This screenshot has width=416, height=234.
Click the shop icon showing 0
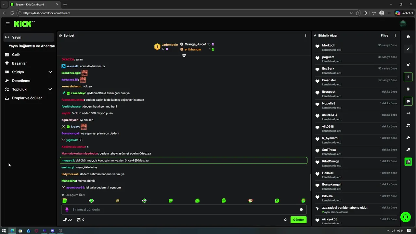coord(81,220)
